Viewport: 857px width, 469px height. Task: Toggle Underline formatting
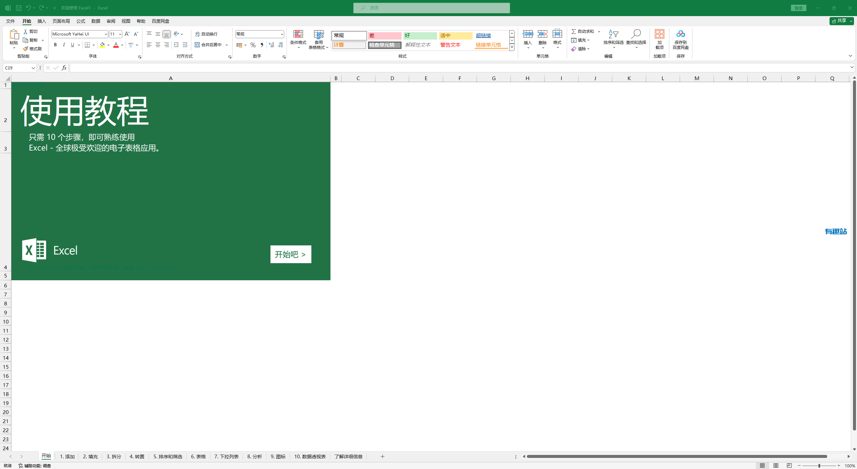click(x=72, y=45)
